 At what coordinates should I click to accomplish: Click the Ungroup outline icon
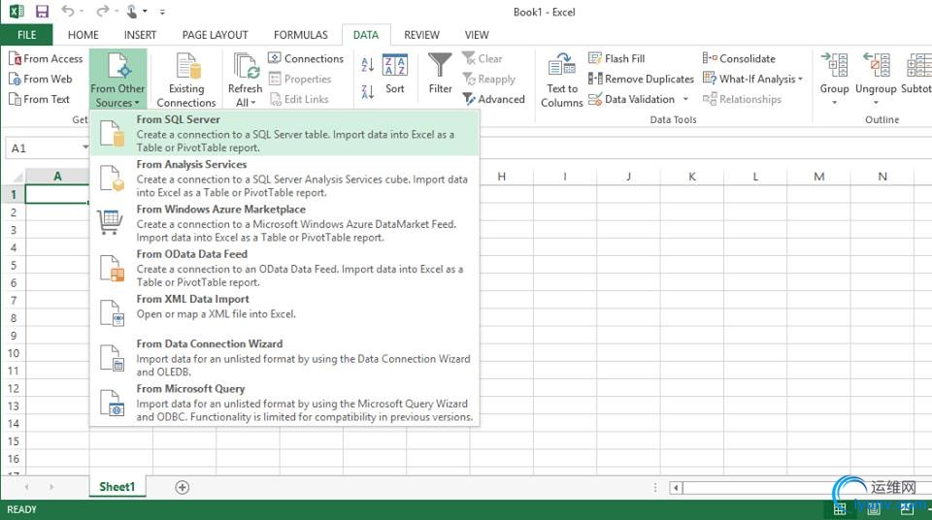click(876, 74)
